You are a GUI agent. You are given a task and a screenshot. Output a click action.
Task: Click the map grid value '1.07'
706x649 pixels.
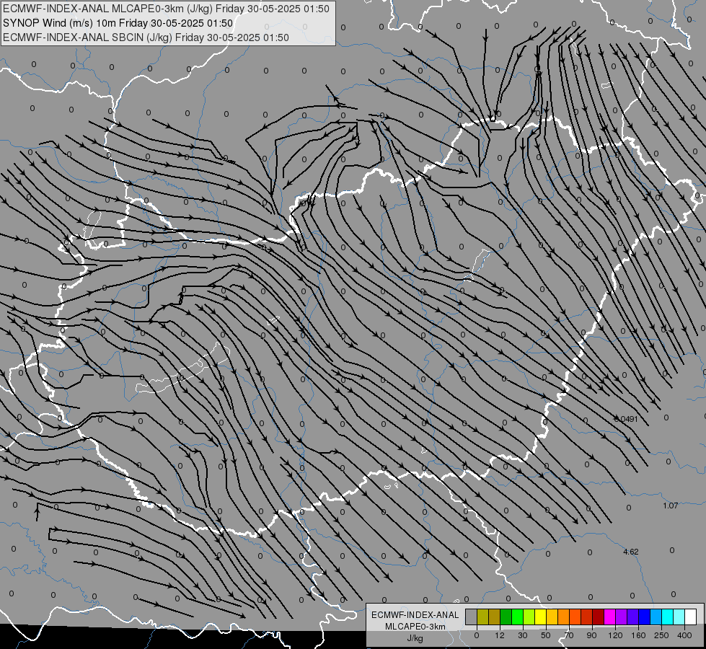[x=671, y=505]
